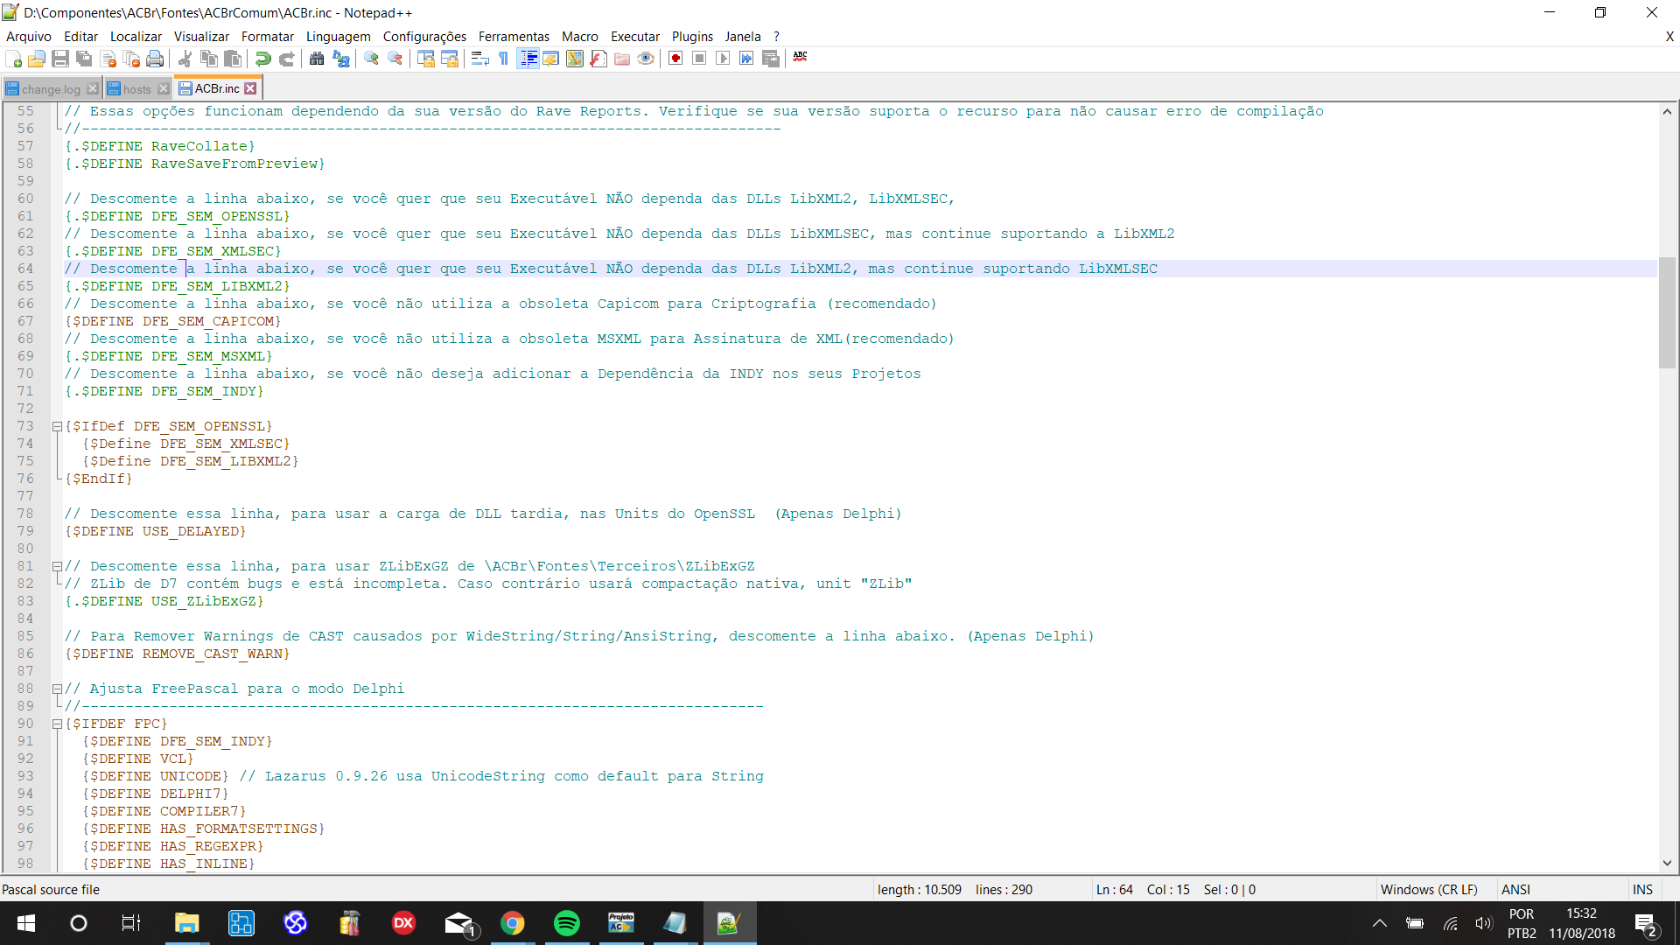Toggle synchronized vertical scrolling icon
The width and height of the screenshot is (1680, 945).
pos(426,59)
